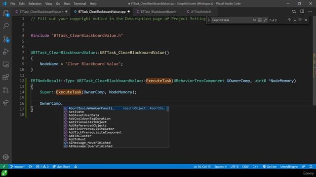Open the GitHub Pull Requests view
This screenshot has height=177, width=316.
click(x=6, y=90)
